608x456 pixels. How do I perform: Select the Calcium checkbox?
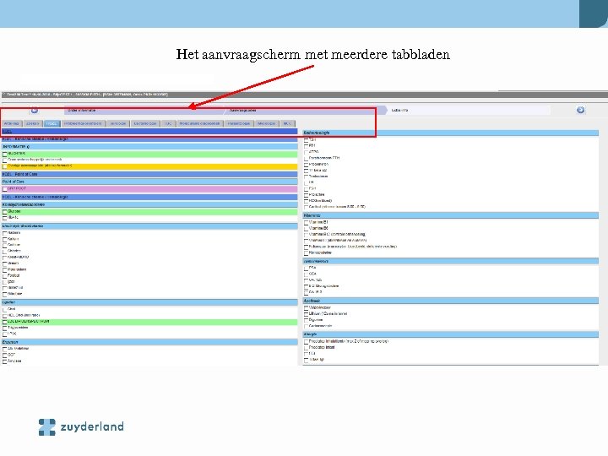point(5,245)
